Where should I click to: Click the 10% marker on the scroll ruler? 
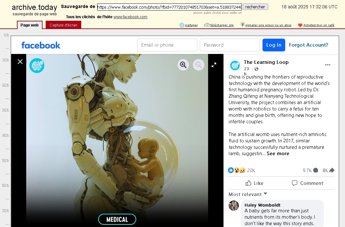pyautogui.click(x=5, y=59)
